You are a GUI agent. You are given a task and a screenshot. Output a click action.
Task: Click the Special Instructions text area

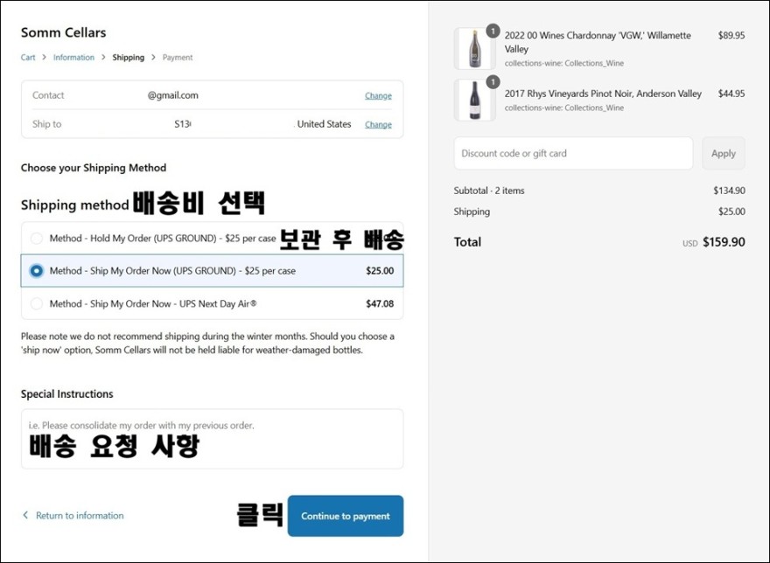(212, 439)
